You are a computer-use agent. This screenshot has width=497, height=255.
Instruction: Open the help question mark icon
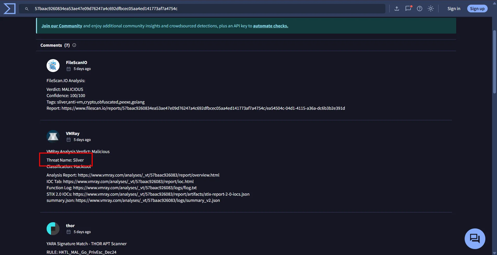pyautogui.click(x=420, y=9)
